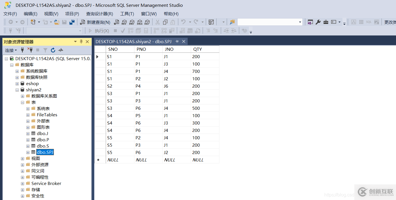396x200 pixels.
Task: Expand the 安全性 security folder
Action: coord(22,196)
